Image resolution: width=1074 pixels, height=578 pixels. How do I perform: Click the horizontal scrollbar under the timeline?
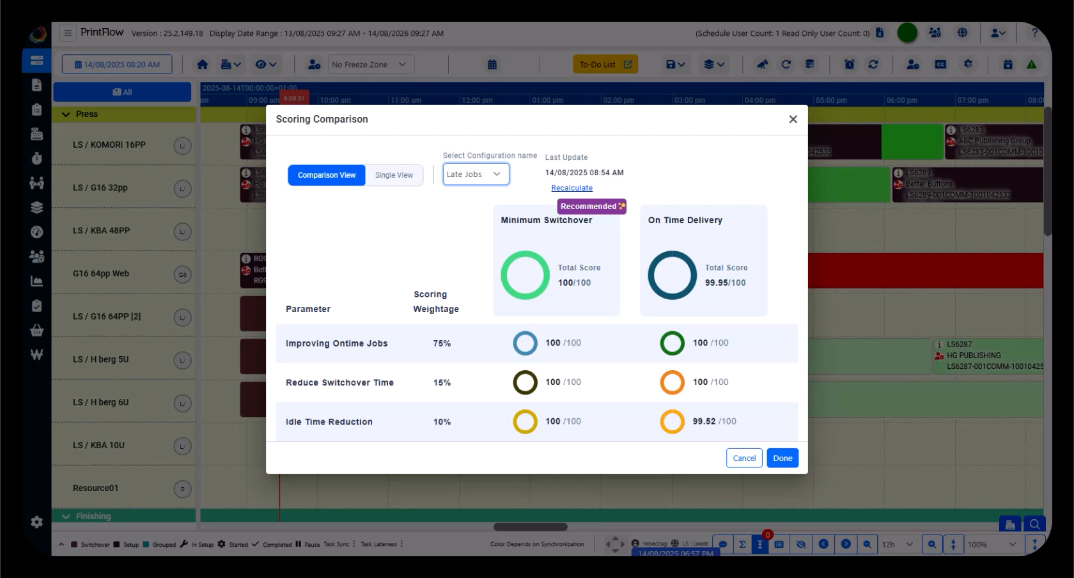530,527
